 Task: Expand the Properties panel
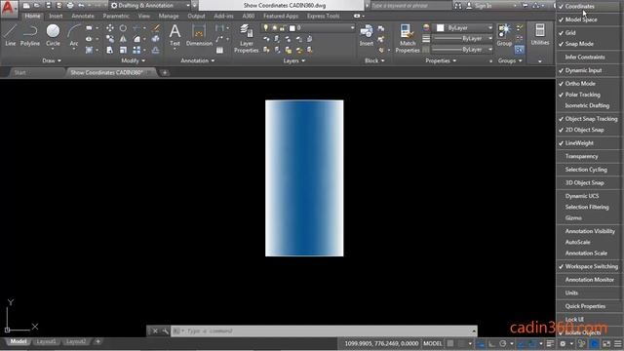(441, 60)
